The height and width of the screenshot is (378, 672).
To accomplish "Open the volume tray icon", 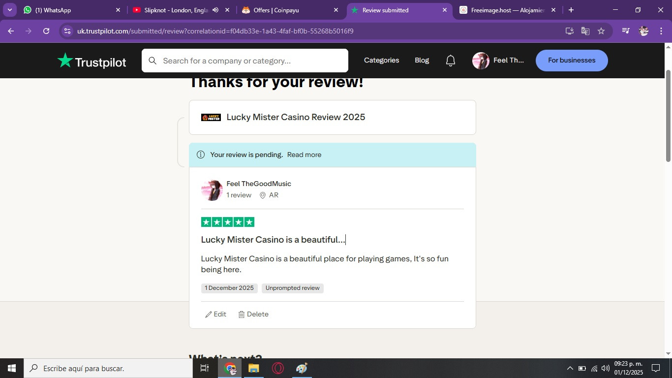I will tap(606, 368).
